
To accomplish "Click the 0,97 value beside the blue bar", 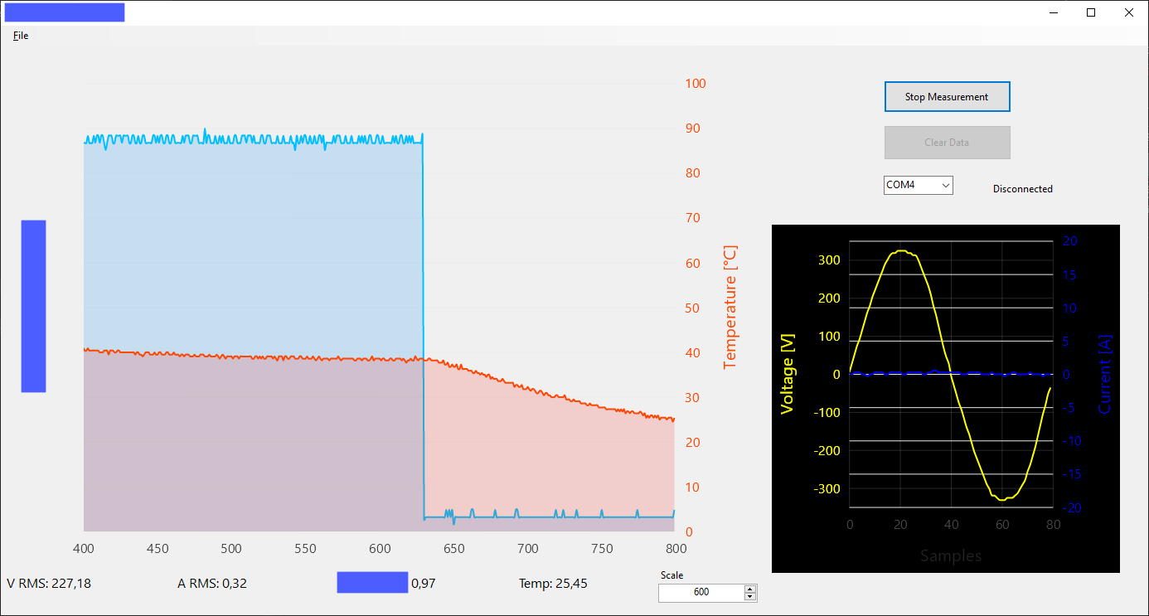I will (x=423, y=584).
